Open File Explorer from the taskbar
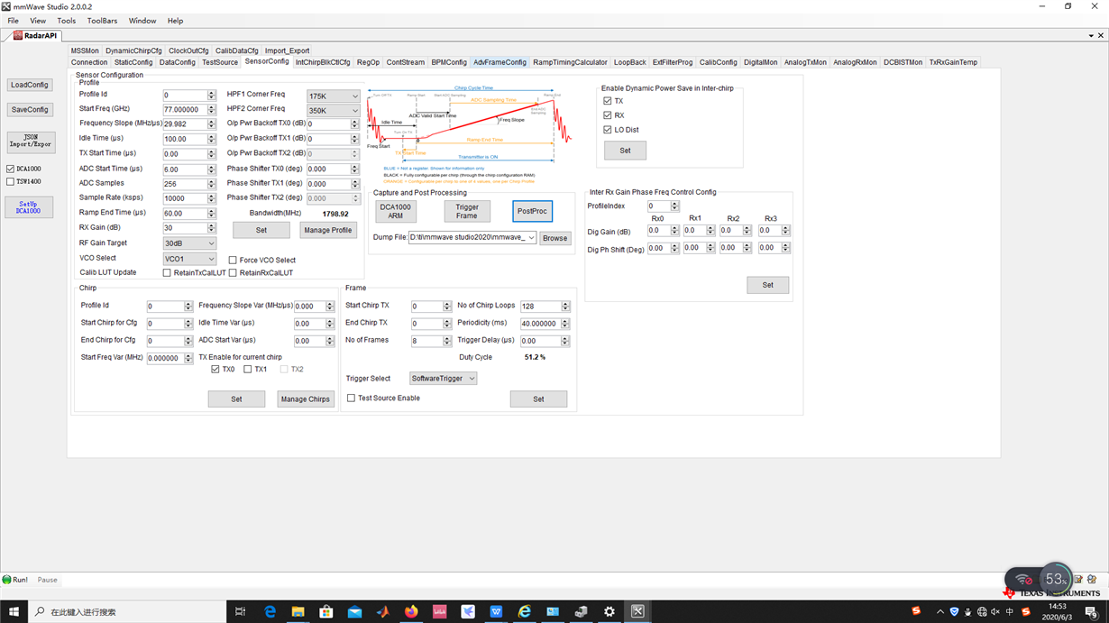This screenshot has width=1109, height=623. [298, 611]
